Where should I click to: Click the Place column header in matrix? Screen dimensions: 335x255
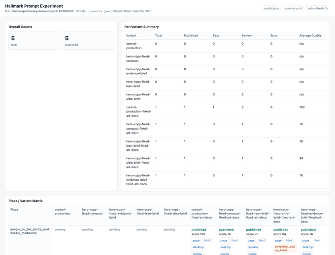coord(14,210)
